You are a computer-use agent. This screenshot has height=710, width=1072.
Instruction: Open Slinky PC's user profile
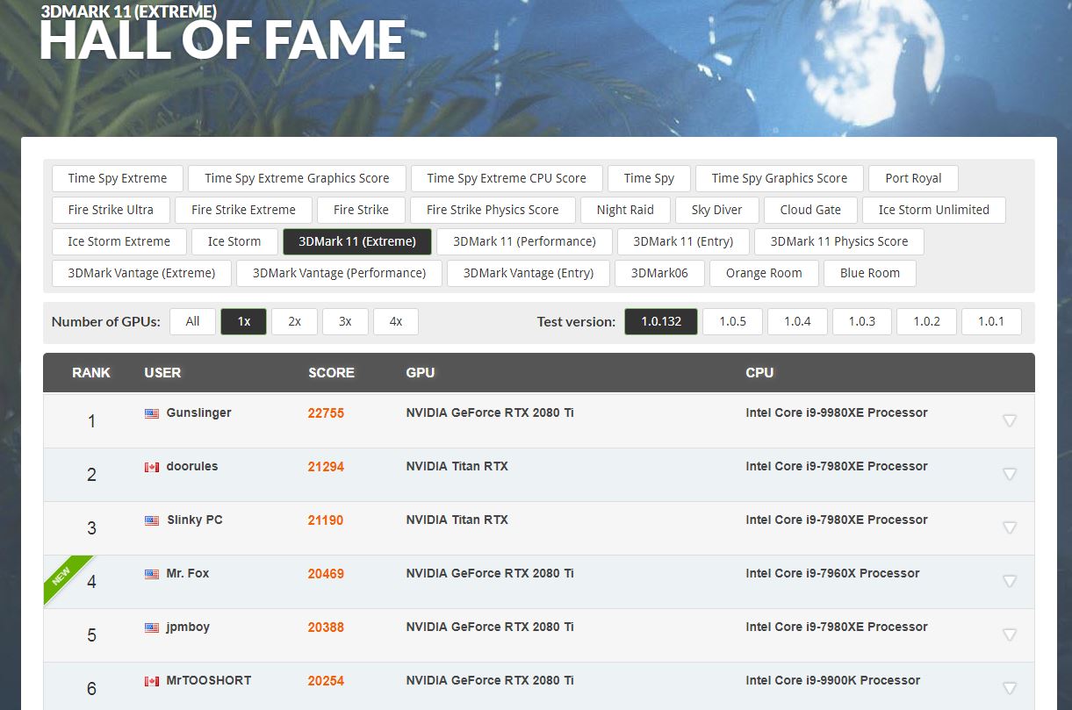click(195, 520)
